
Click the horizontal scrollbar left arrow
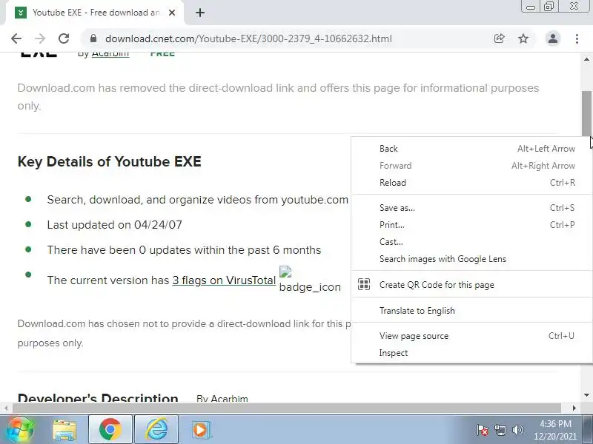point(6,408)
